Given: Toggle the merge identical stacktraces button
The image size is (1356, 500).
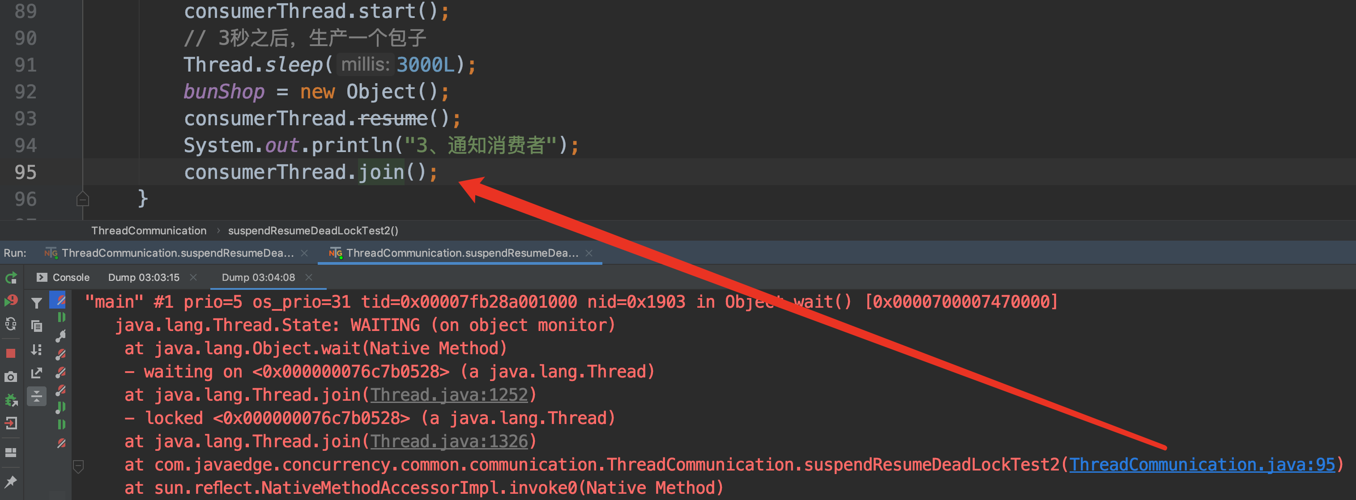Looking at the screenshot, I should pos(36,396).
